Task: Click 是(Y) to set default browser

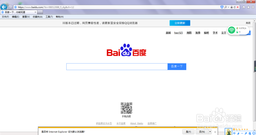Action: tap(188, 132)
